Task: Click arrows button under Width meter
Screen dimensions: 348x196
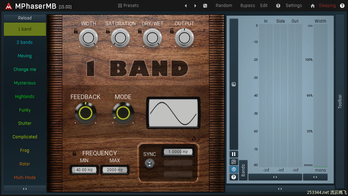Action: (x=315, y=177)
